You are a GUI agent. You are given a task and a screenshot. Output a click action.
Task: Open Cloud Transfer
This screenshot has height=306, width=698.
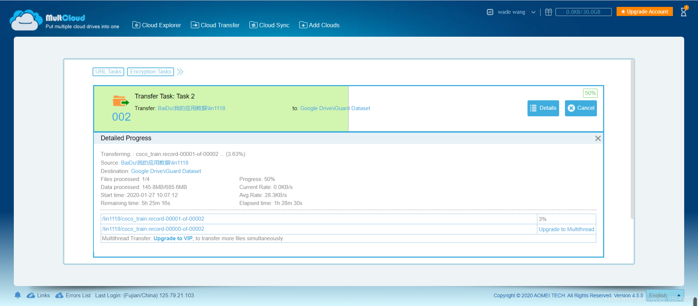click(x=215, y=25)
